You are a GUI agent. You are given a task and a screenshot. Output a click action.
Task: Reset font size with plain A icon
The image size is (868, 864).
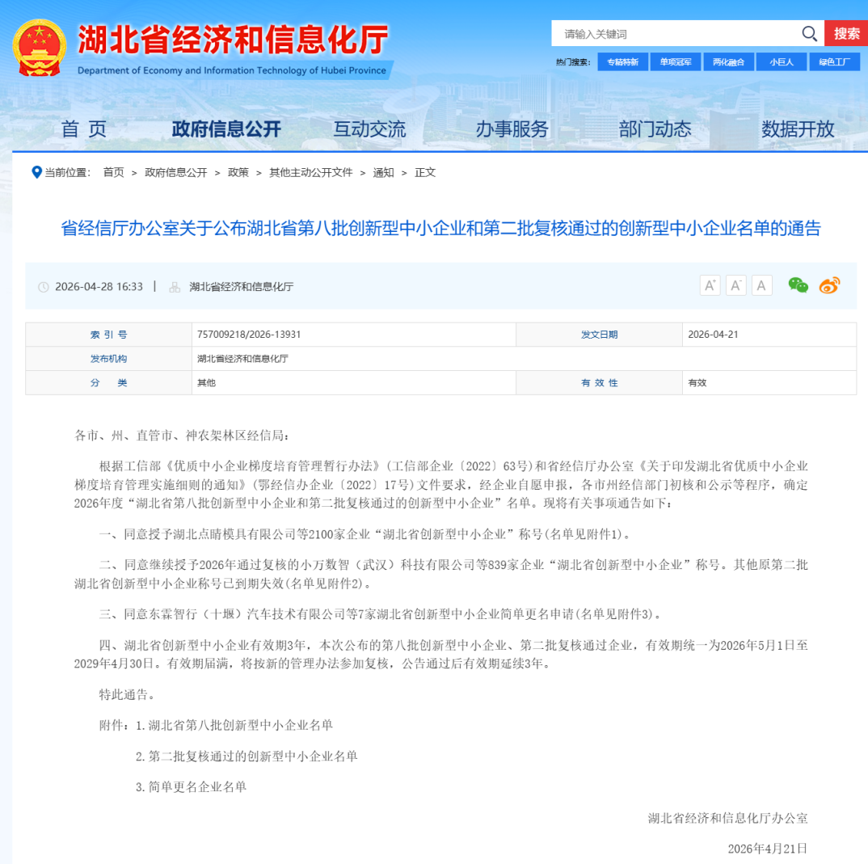761,285
